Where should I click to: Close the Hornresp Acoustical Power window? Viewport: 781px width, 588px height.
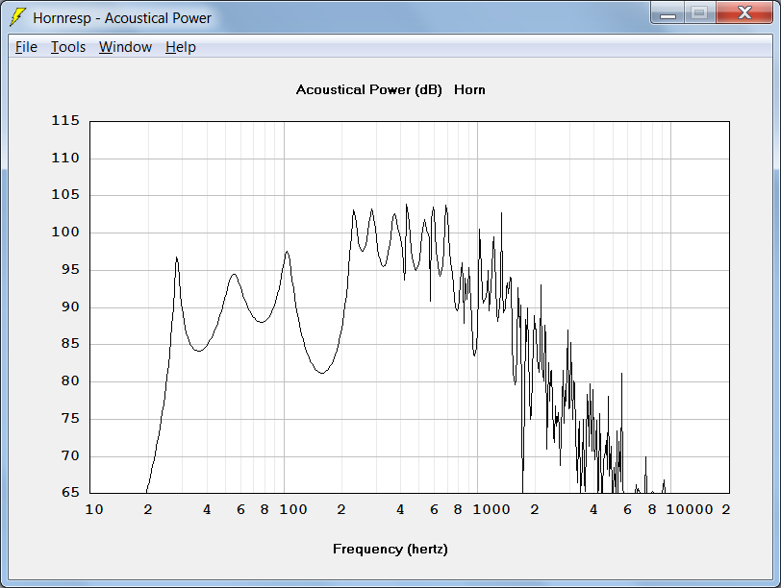point(744,12)
